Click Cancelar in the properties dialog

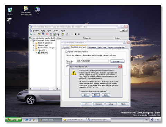click(99, 104)
